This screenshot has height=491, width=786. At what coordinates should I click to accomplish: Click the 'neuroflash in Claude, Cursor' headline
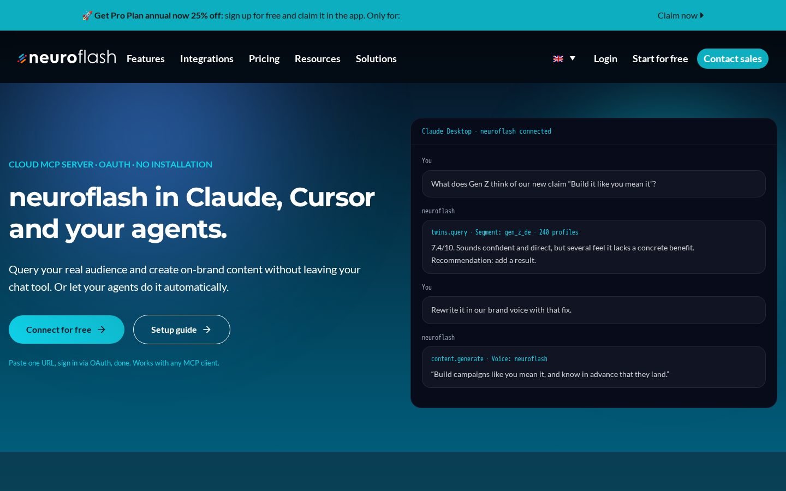pyautogui.click(x=192, y=213)
